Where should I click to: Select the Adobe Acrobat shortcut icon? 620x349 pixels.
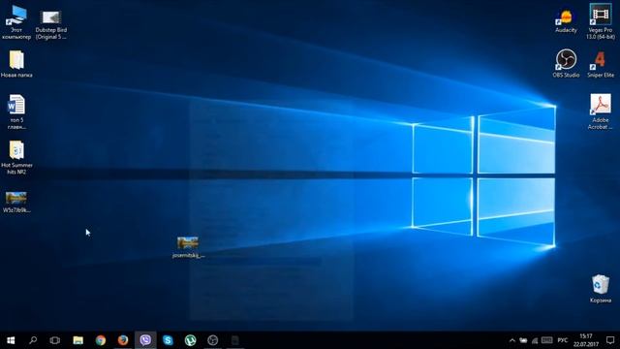(601, 112)
